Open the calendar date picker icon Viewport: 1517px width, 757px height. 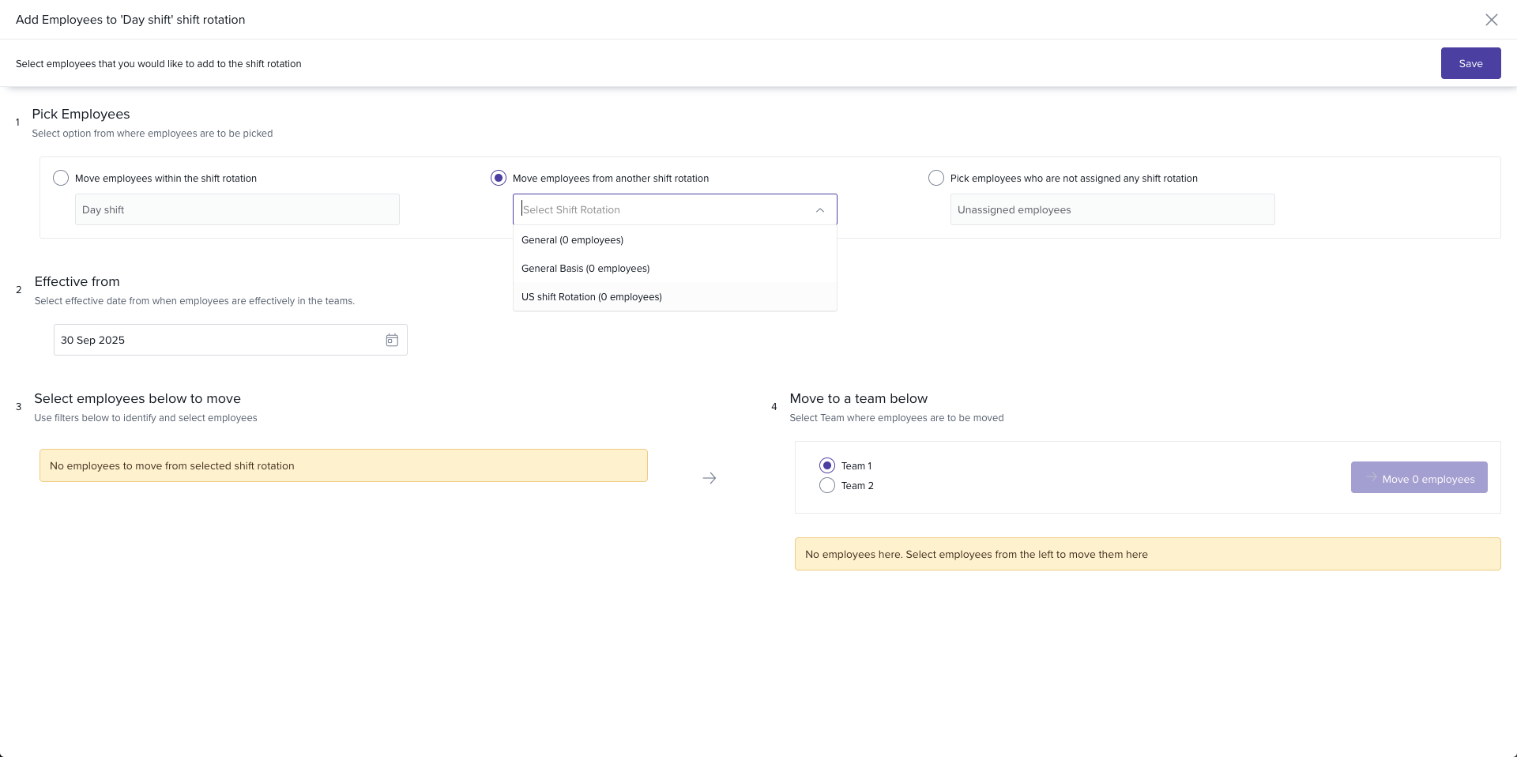(x=392, y=340)
